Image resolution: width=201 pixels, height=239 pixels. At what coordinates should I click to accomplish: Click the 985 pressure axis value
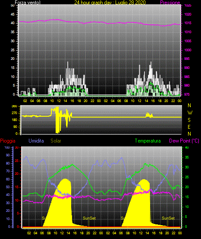coord(187,77)
